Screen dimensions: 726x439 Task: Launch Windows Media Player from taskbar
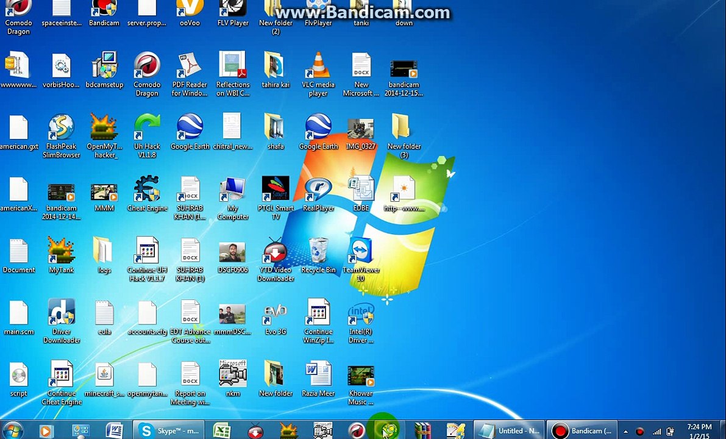(x=46, y=431)
